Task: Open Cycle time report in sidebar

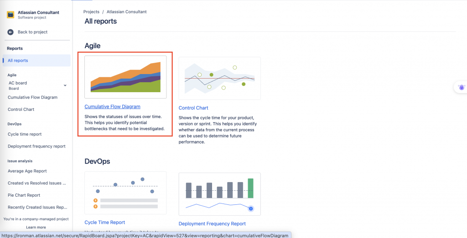Action: tap(25, 134)
